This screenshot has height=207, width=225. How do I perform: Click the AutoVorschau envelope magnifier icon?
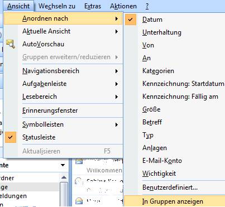[11, 44]
